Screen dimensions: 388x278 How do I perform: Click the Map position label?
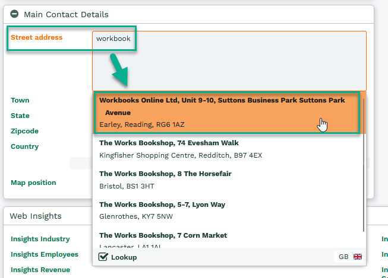click(x=33, y=183)
